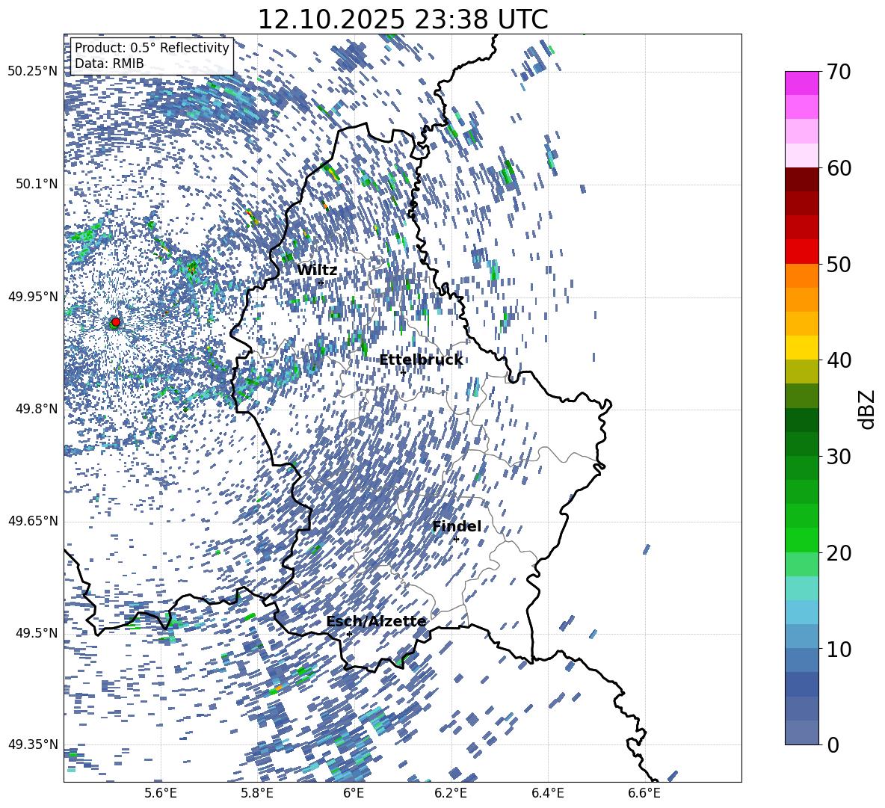Click the colorbar tick label 70
885x808 pixels.
(x=839, y=72)
